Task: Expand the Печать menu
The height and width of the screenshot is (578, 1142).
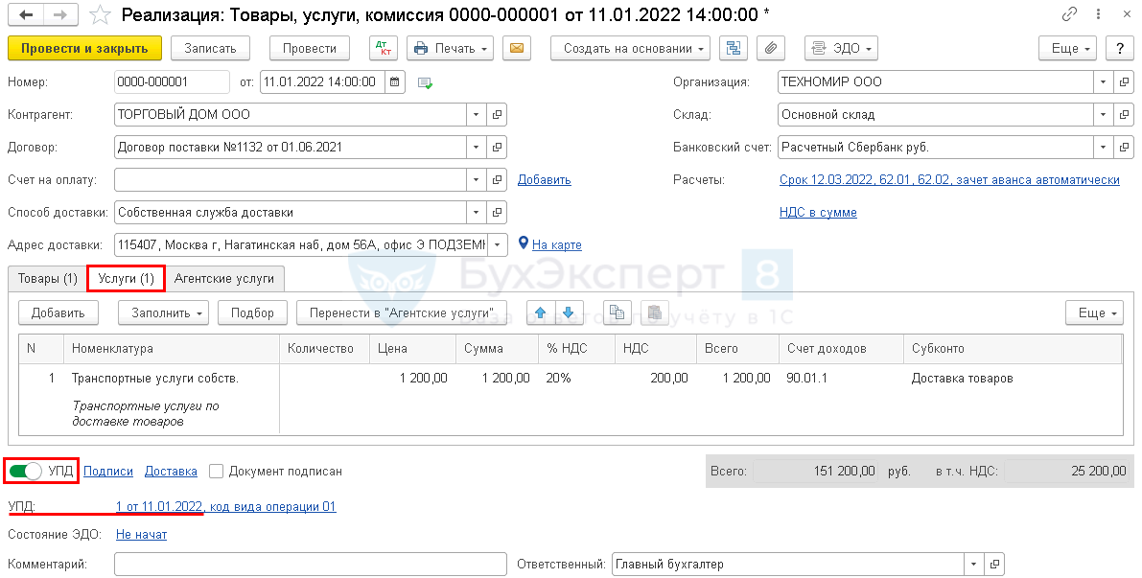Action: click(450, 49)
